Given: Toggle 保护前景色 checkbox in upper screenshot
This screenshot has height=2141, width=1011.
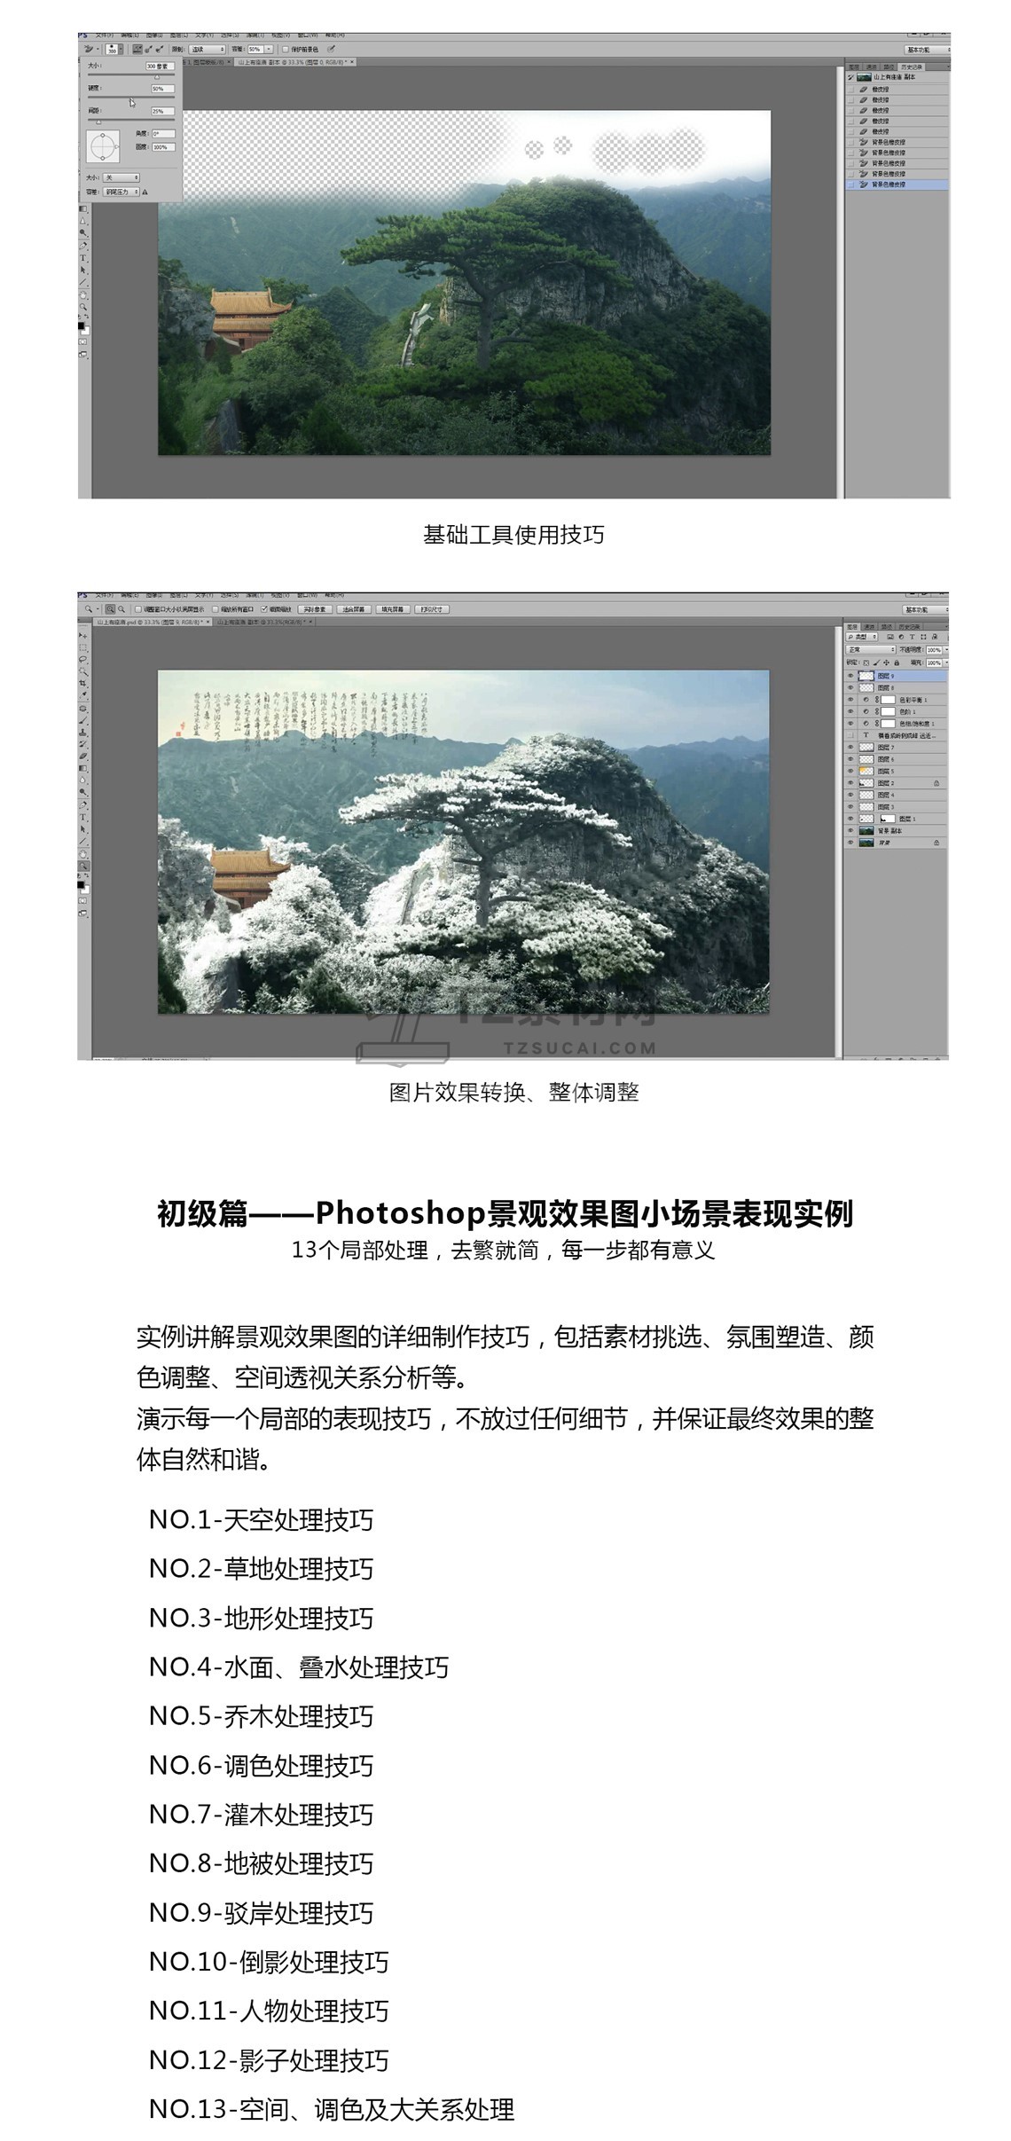Looking at the screenshot, I should pos(286,50).
